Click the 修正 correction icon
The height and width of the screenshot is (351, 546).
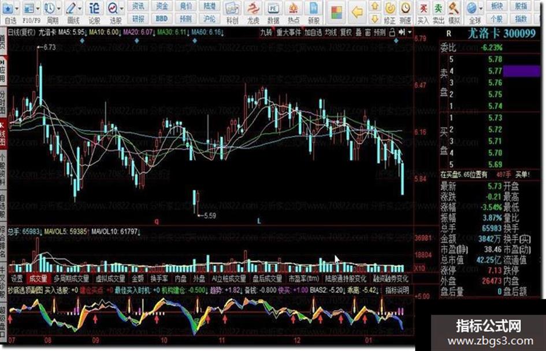coord(391,8)
